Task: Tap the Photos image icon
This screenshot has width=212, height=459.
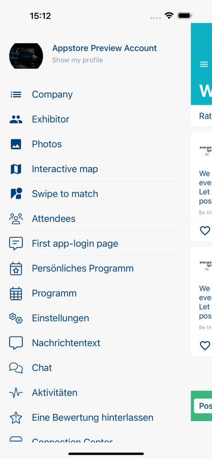Action: tap(16, 144)
